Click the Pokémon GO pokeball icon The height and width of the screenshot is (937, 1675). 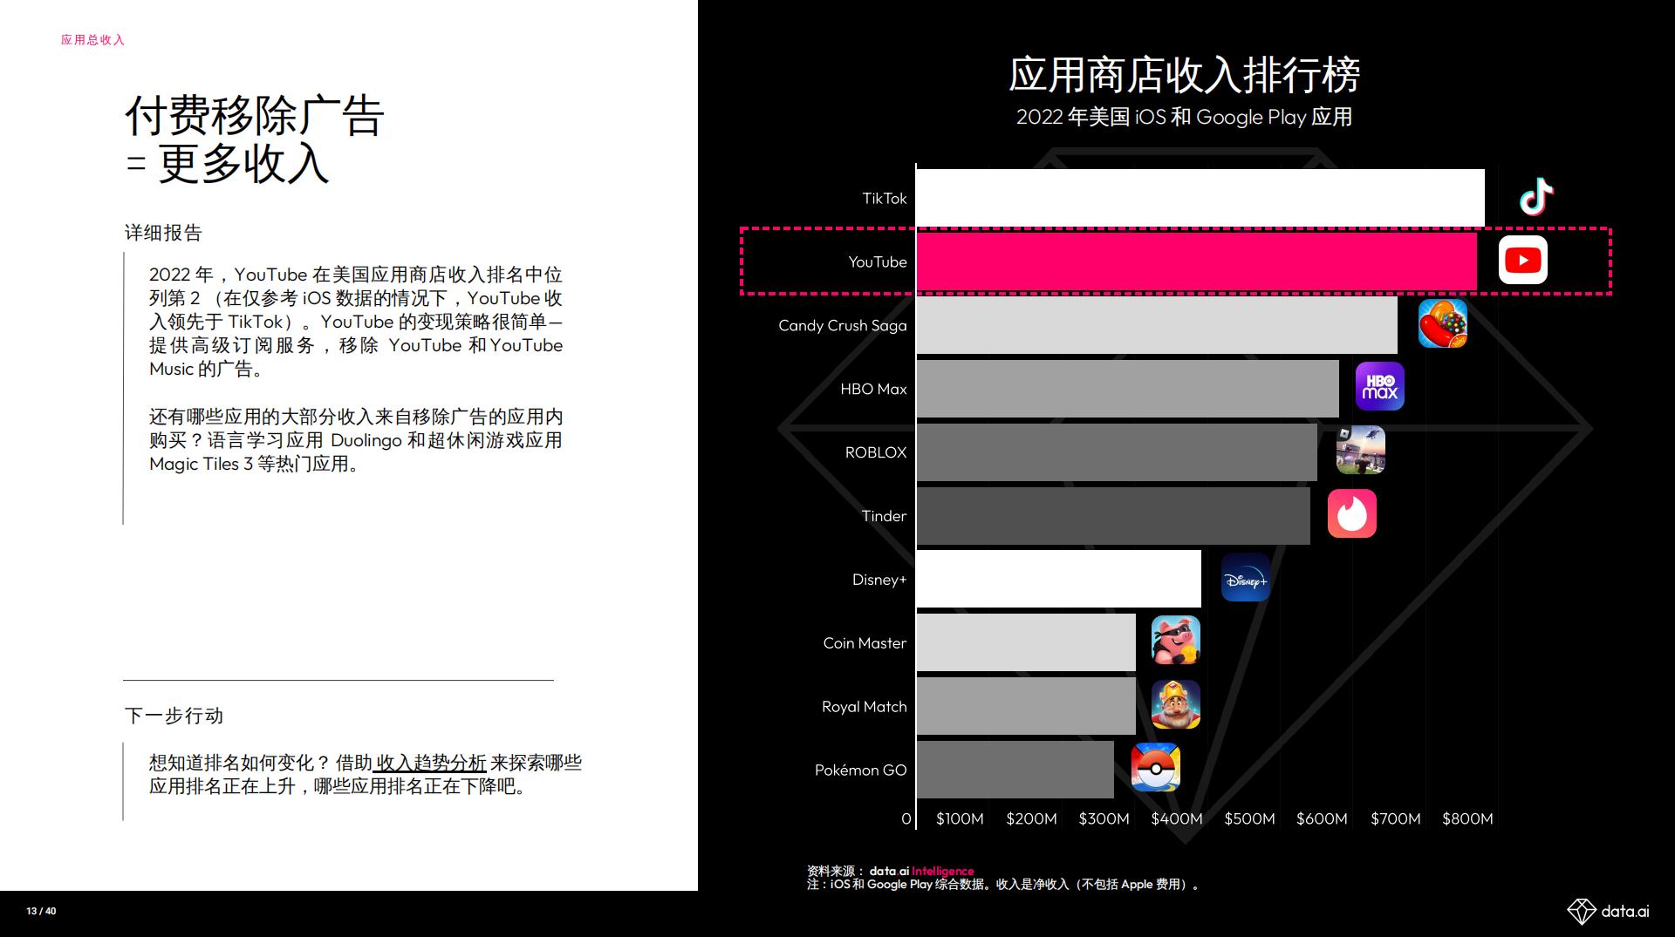(x=1155, y=767)
